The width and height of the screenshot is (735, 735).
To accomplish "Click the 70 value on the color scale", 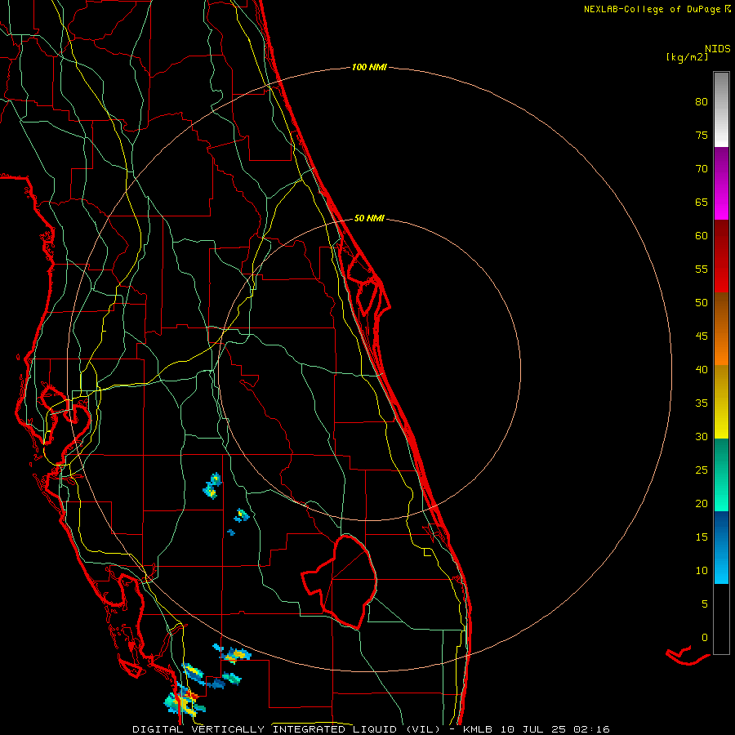I will (x=702, y=169).
